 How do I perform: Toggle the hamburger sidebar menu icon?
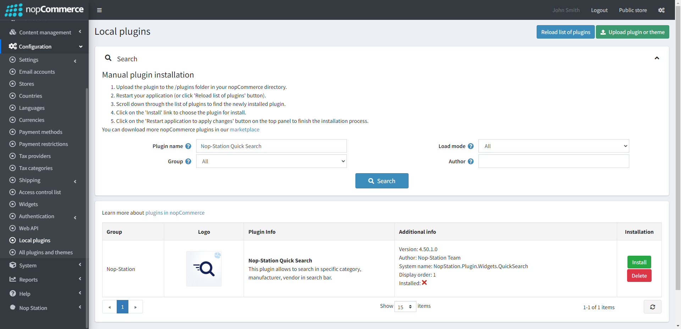(x=99, y=10)
